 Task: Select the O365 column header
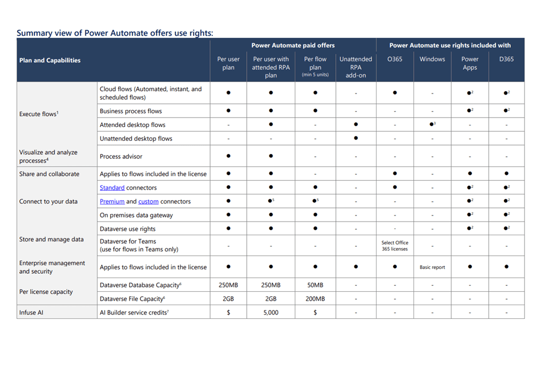coord(395,59)
